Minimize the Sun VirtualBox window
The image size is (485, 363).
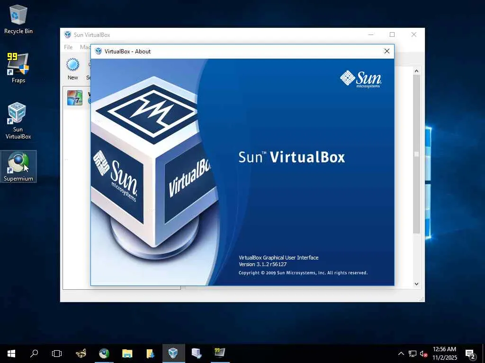tap(370, 35)
